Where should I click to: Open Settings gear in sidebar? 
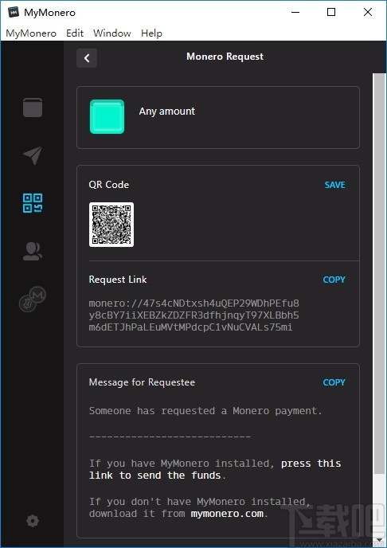[x=33, y=521]
